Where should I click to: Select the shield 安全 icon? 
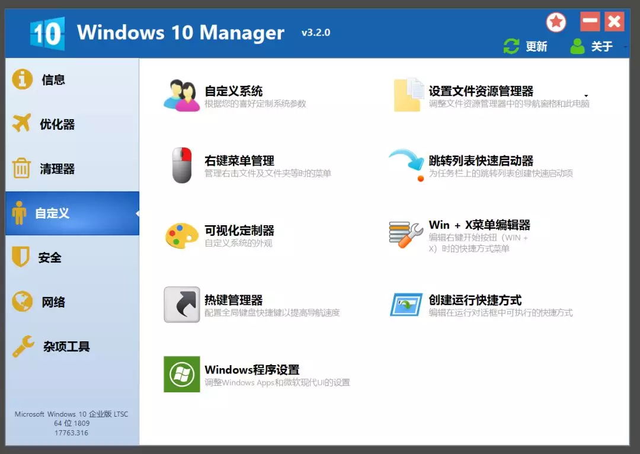point(20,257)
